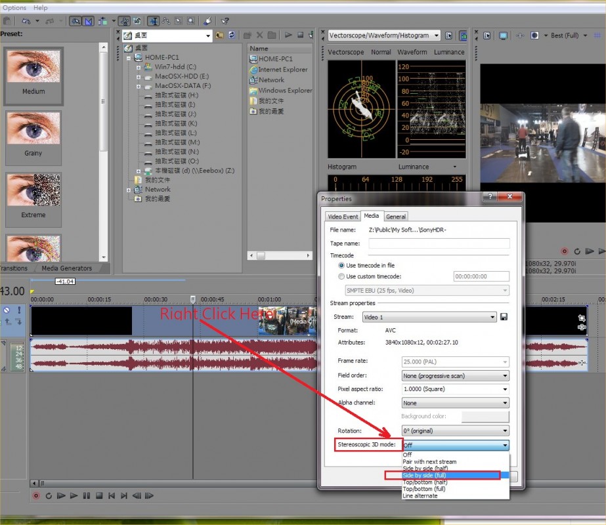Open the Media Generators tab
Screen dimensions: 606x525
(x=67, y=268)
